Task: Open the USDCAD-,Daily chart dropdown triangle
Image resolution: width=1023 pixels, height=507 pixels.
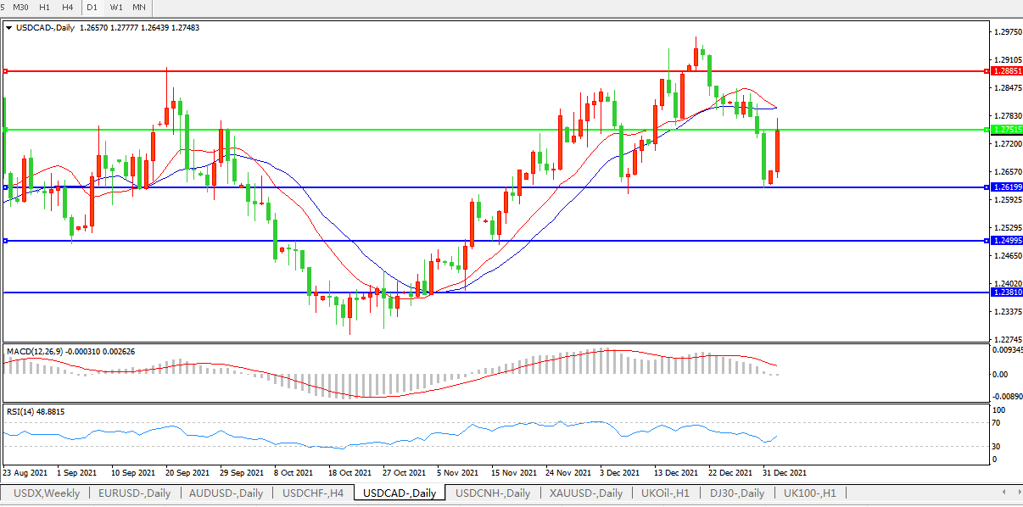Action: coord(8,28)
